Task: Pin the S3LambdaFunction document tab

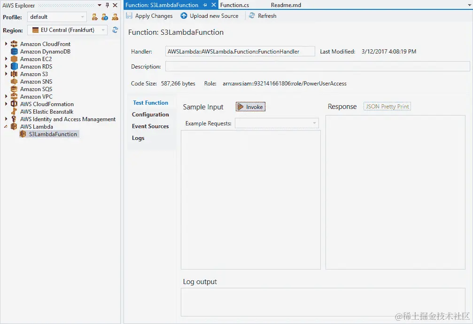Action: coord(205,5)
